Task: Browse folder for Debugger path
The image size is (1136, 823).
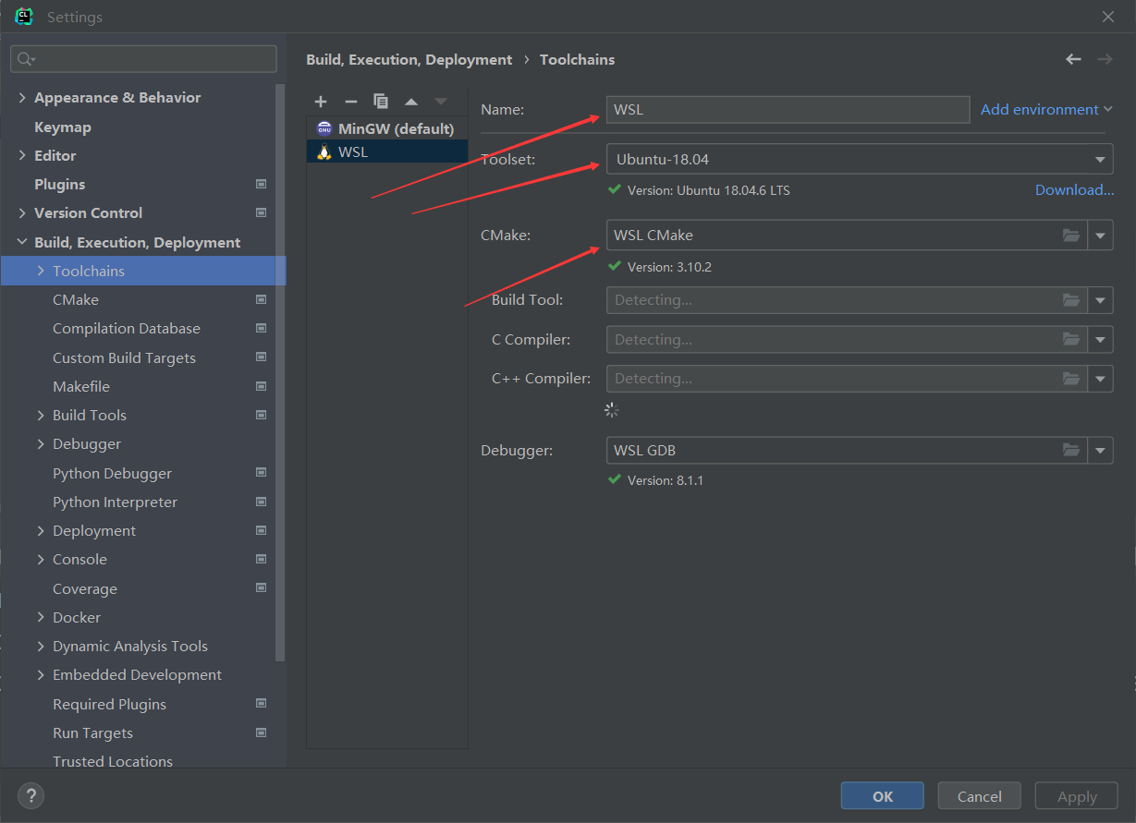Action: (1071, 451)
